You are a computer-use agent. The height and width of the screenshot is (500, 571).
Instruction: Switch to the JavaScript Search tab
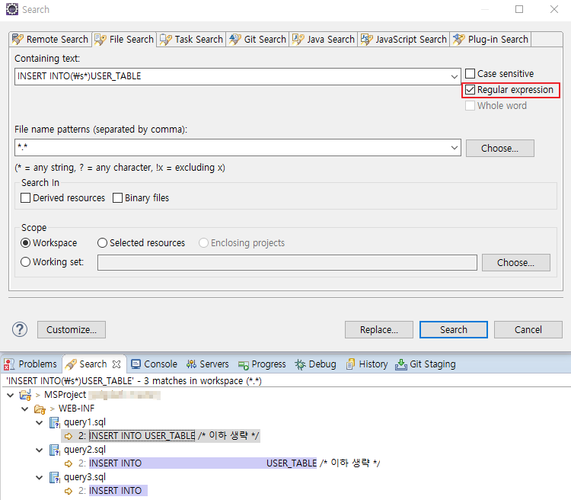pos(404,39)
